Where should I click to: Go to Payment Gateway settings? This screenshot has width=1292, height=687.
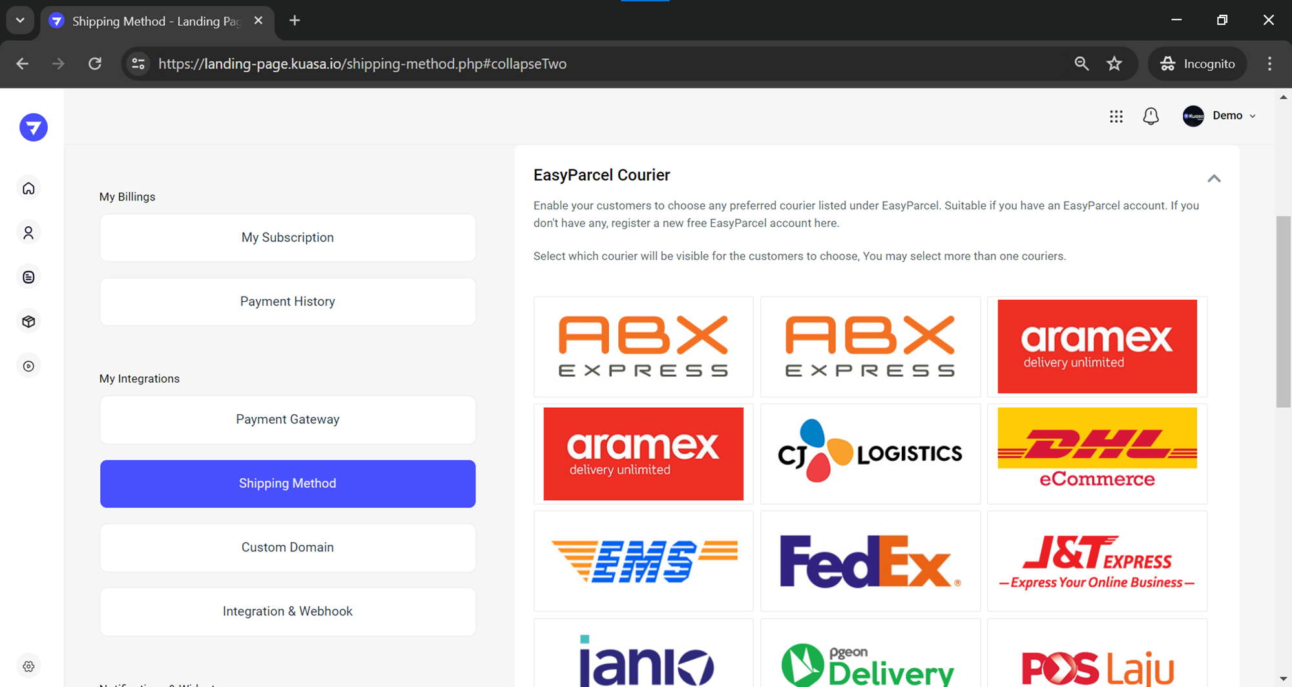[287, 419]
